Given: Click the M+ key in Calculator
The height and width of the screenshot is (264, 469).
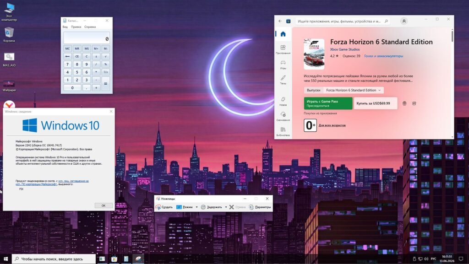Looking at the screenshot, I should (96, 48).
